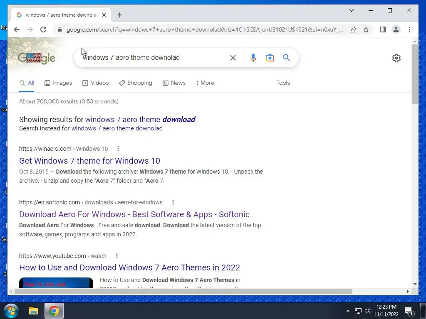Open the winaero.com result options menu
426x319 pixels.
pyautogui.click(x=118, y=149)
